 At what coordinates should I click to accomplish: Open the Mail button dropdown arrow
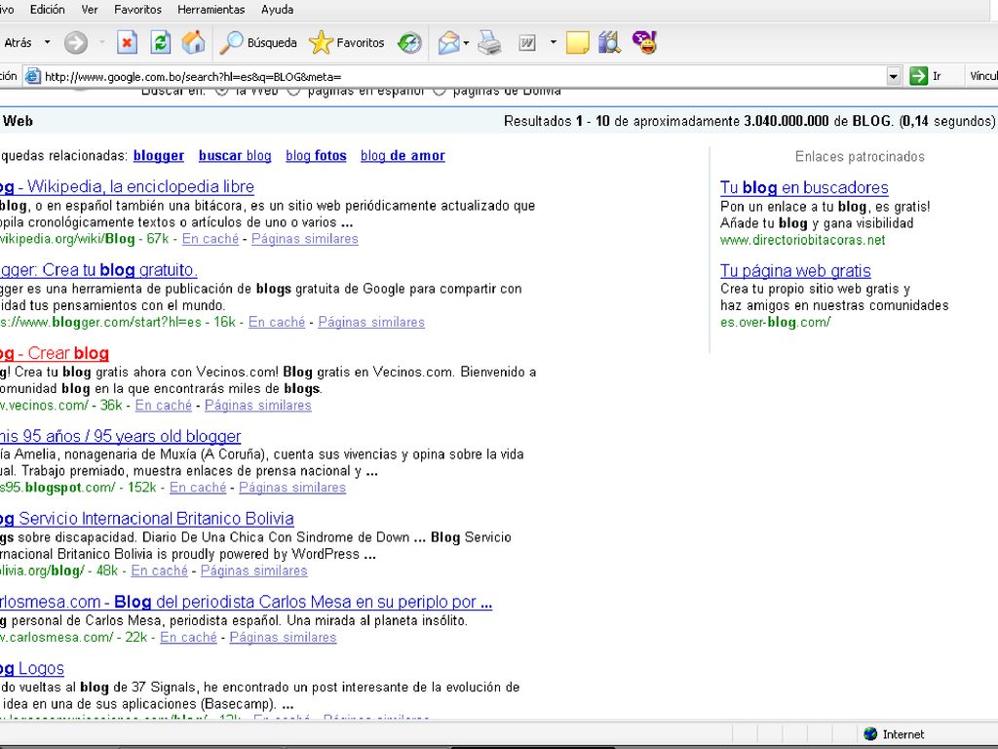pyautogui.click(x=467, y=43)
